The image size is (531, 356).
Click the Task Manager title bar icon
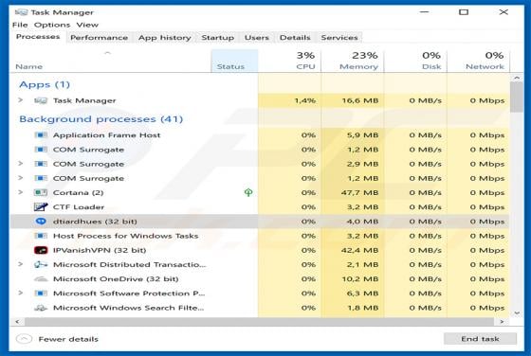[21, 12]
